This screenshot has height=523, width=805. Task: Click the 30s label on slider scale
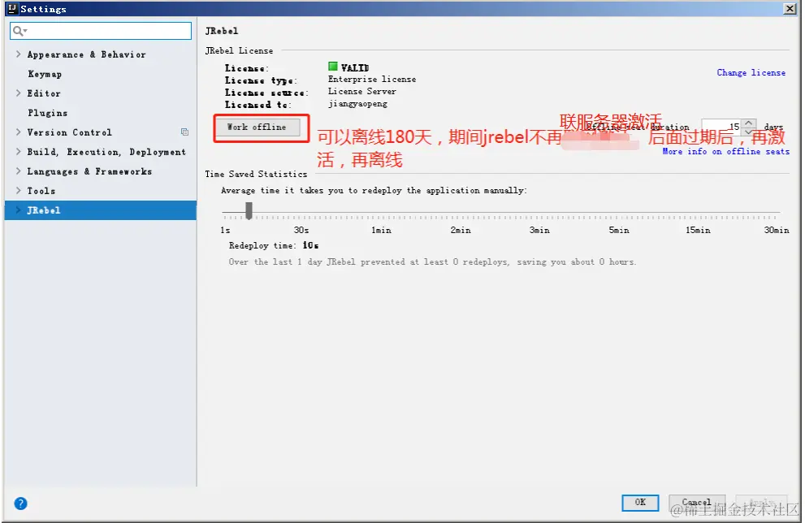(x=301, y=230)
